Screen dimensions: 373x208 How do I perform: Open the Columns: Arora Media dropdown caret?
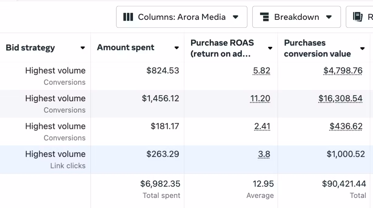(235, 17)
